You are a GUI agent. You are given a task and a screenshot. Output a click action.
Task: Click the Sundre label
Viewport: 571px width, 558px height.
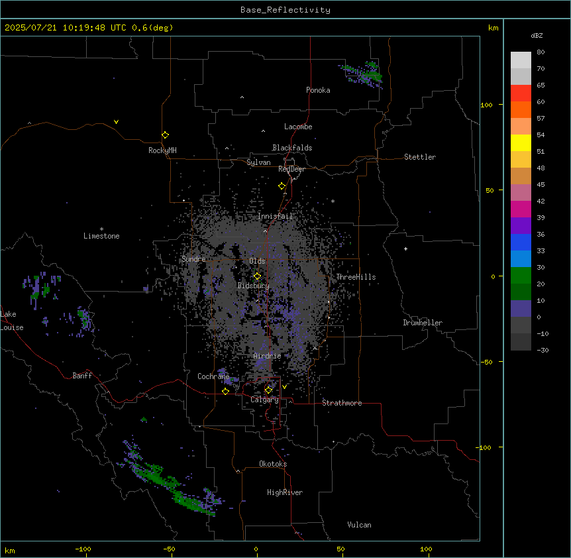click(x=193, y=259)
